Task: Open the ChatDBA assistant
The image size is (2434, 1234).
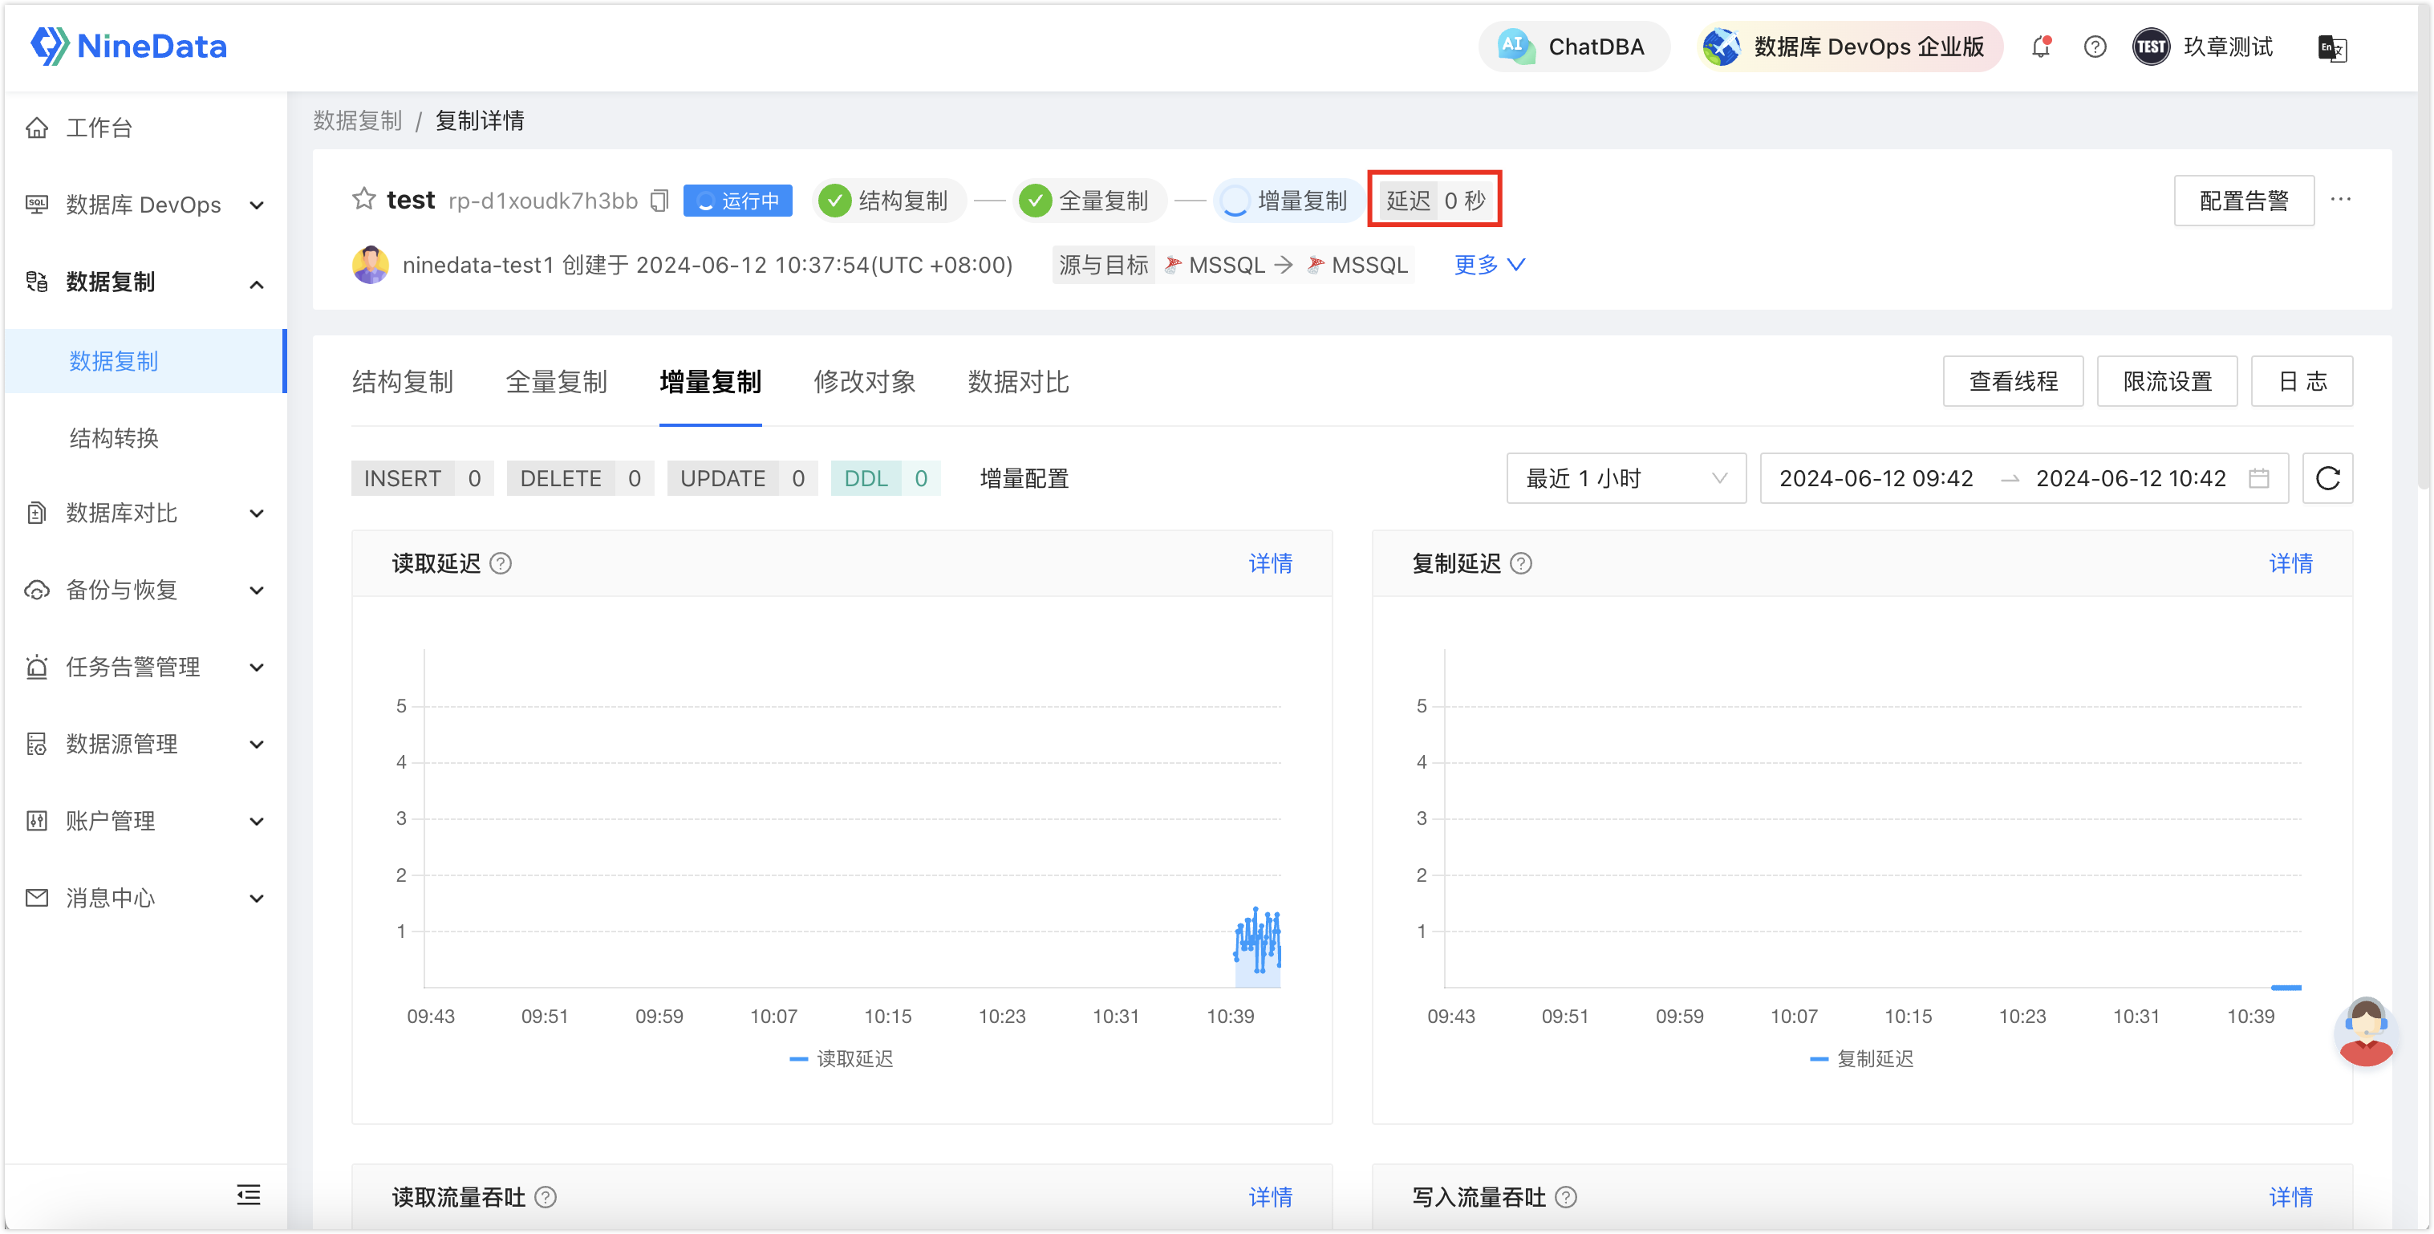Action: [1573, 47]
